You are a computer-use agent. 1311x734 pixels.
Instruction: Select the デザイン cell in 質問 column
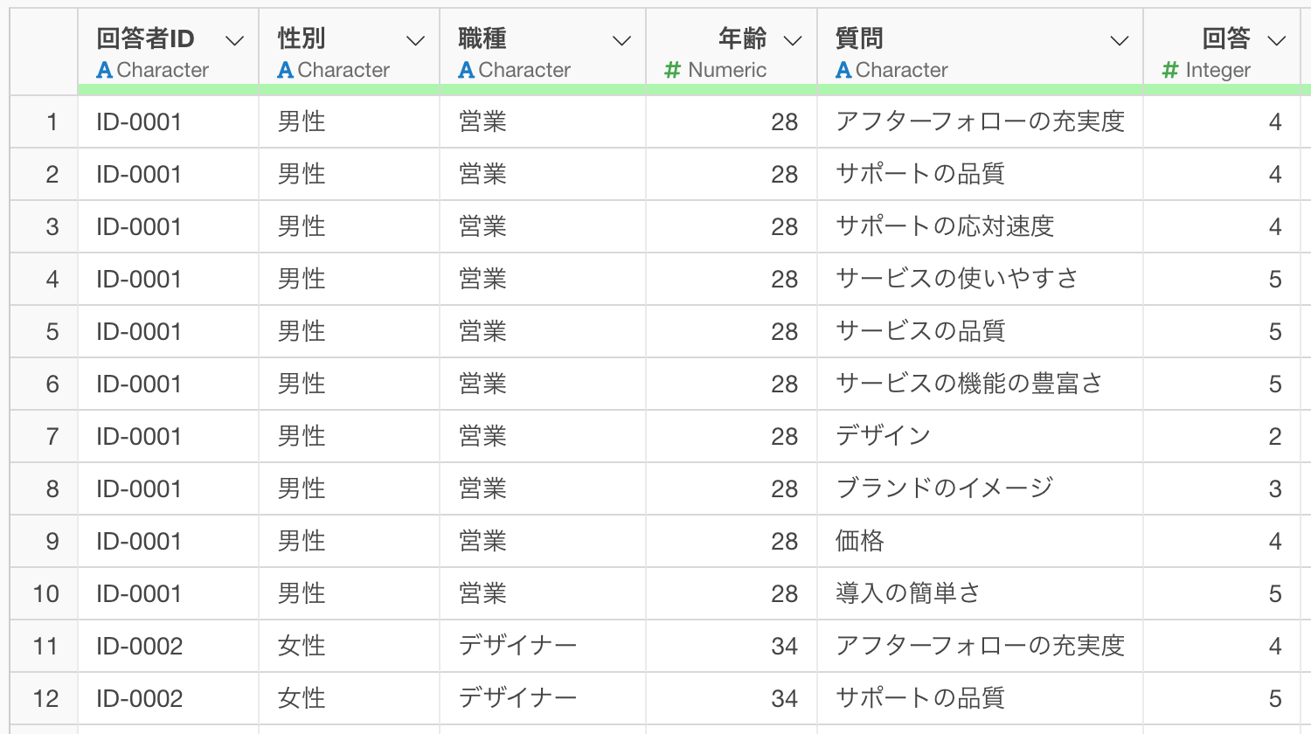pyautogui.click(x=883, y=436)
